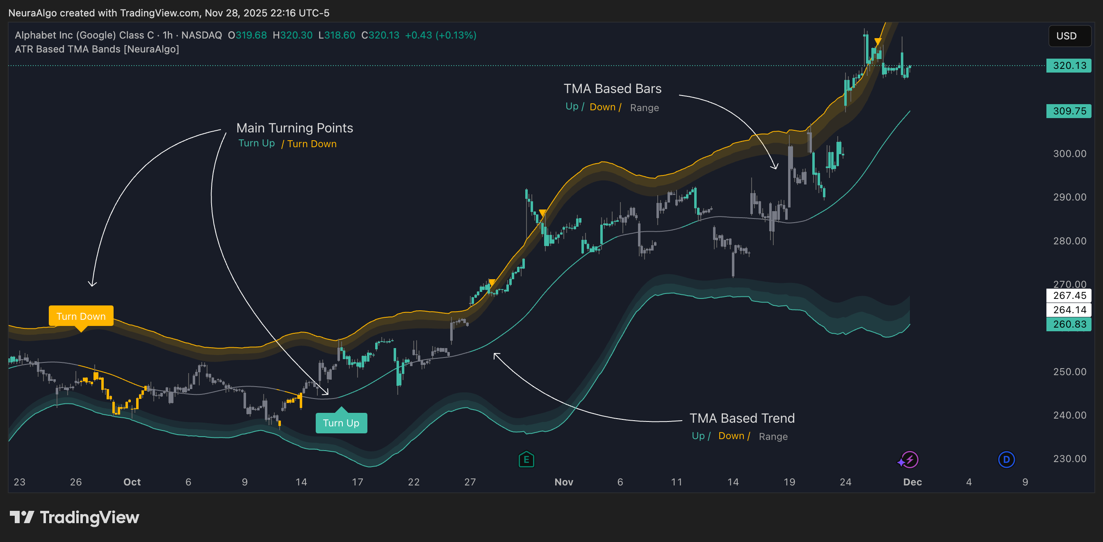The height and width of the screenshot is (542, 1103).
Task: Select the 267.45 price label
Action: 1069,296
